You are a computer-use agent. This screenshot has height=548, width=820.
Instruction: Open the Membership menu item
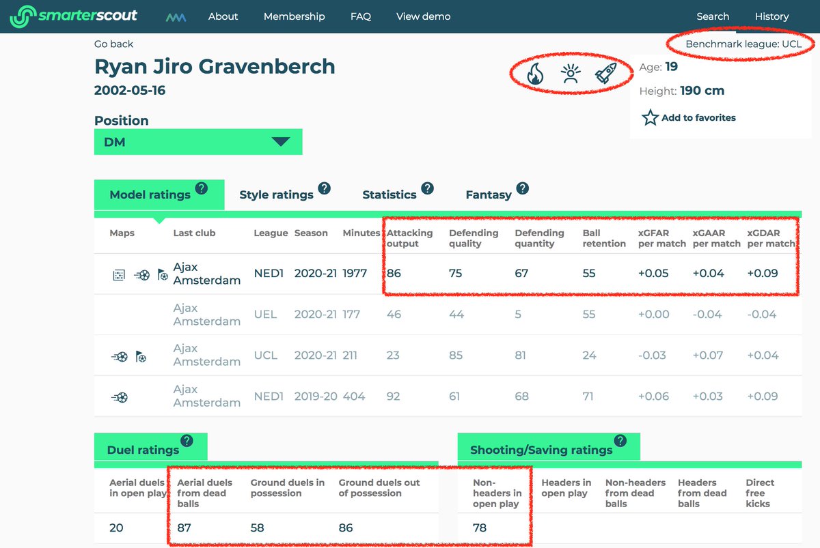click(x=295, y=16)
